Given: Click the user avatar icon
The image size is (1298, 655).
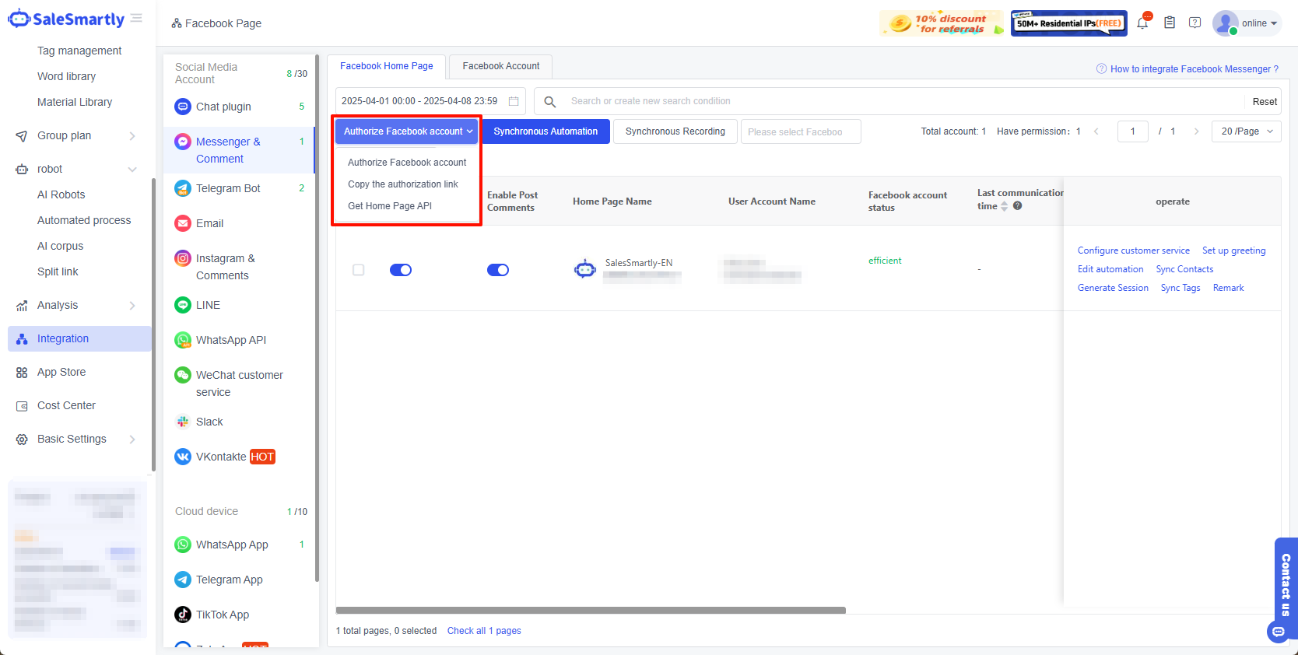Looking at the screenshot, I should tap(1226, 23).
